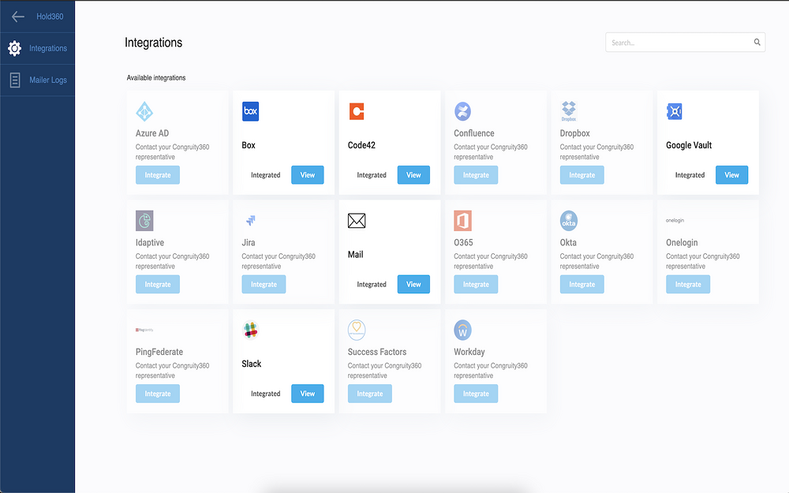
Task: Click the Integrations gear icon in sidebar
Action: pyautogui.click(x=14, y=48)
